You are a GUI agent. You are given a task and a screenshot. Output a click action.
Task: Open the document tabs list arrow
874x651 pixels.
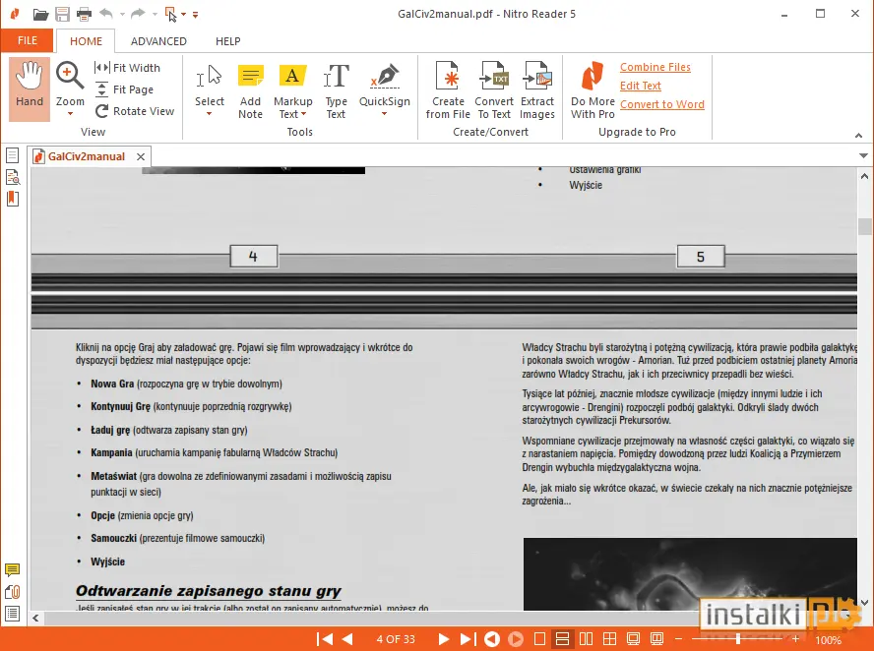863,156
